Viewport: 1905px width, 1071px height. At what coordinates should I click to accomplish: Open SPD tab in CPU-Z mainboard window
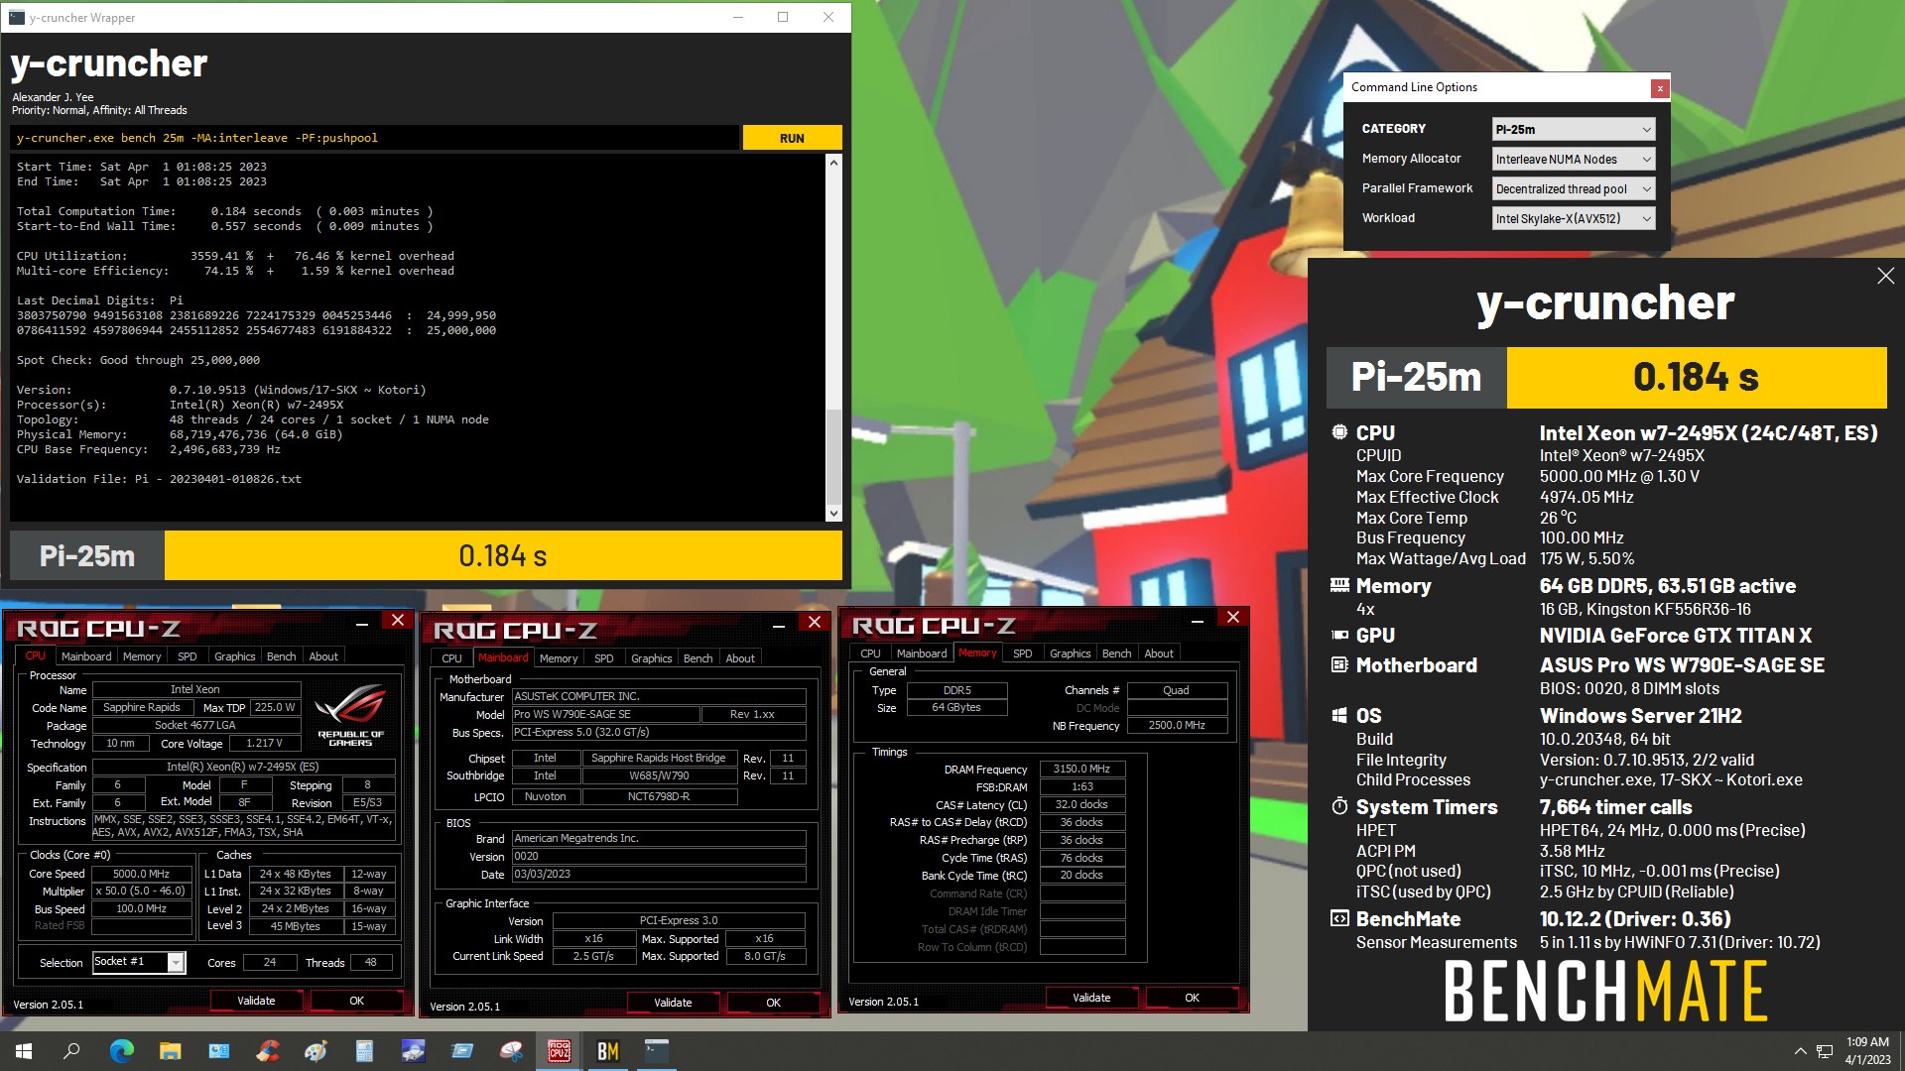(x=603, y=658)
